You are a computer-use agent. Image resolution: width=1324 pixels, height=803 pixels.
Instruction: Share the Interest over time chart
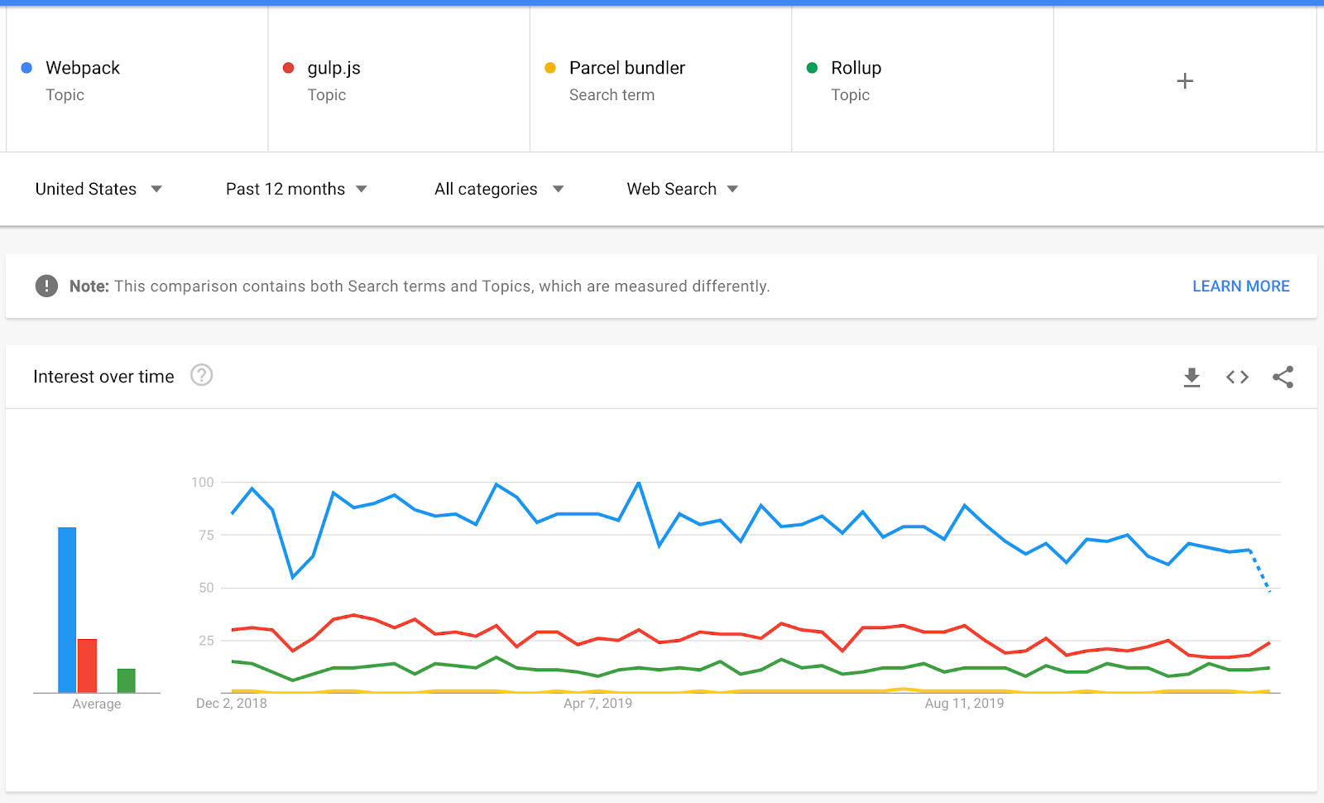pos(1282,377)
